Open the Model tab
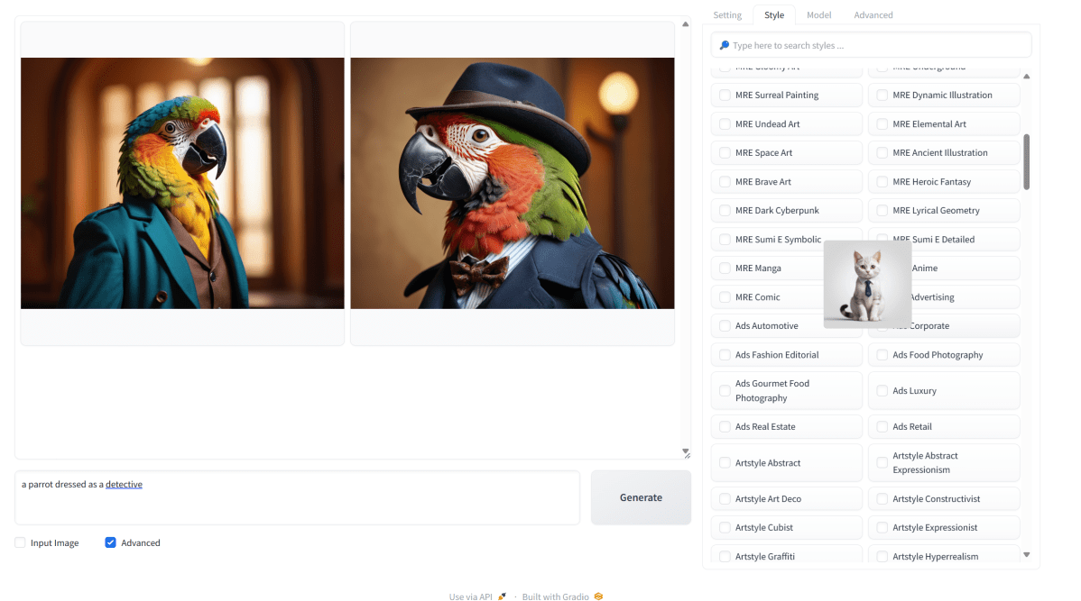This screenshot has width=1081, height=601. [x=818, y=15]
